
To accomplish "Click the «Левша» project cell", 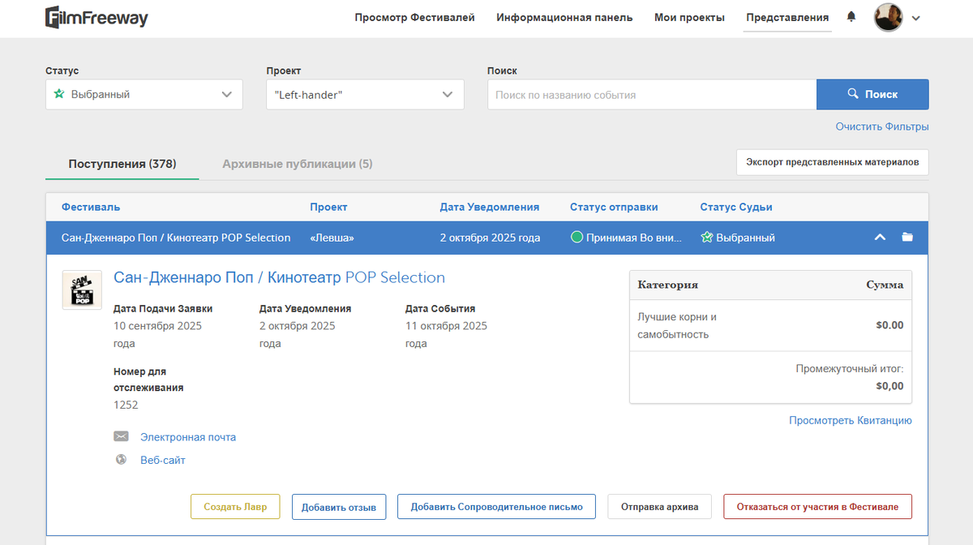I will [x=332, y=238].
